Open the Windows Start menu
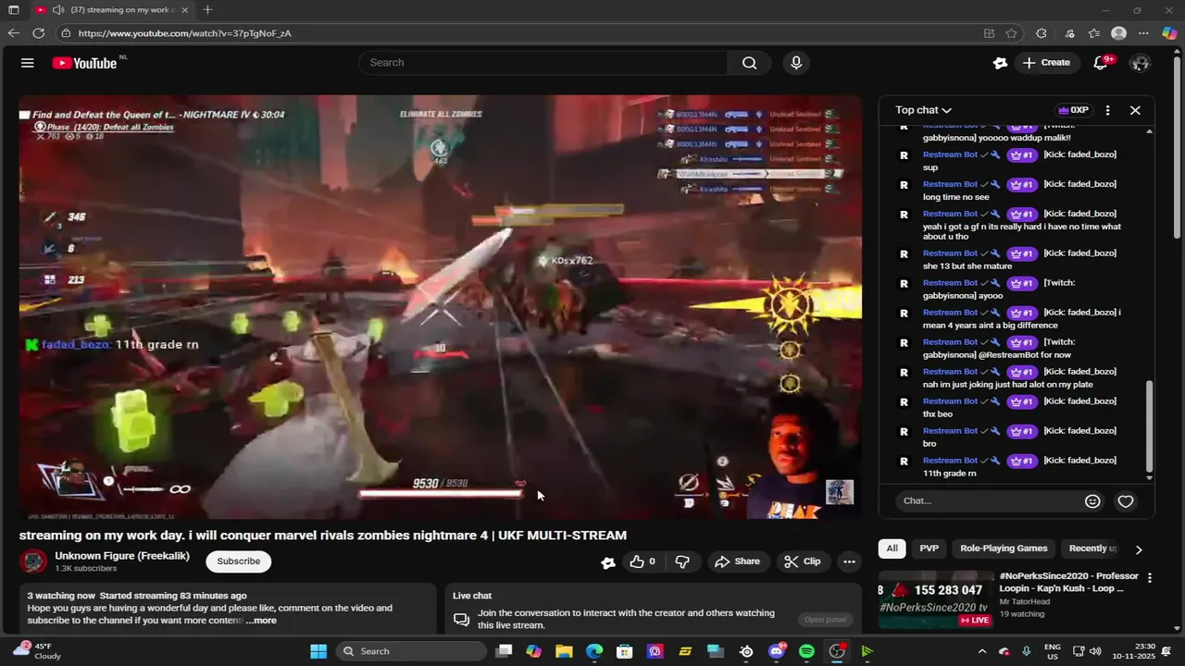Image resolution: width=1185 pixels, height=666 pixels. click(x=318, y=651)
